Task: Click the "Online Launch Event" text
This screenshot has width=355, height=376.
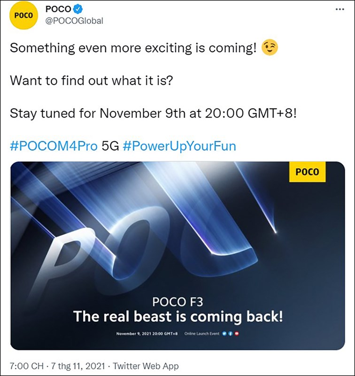Action: point(202,334)
